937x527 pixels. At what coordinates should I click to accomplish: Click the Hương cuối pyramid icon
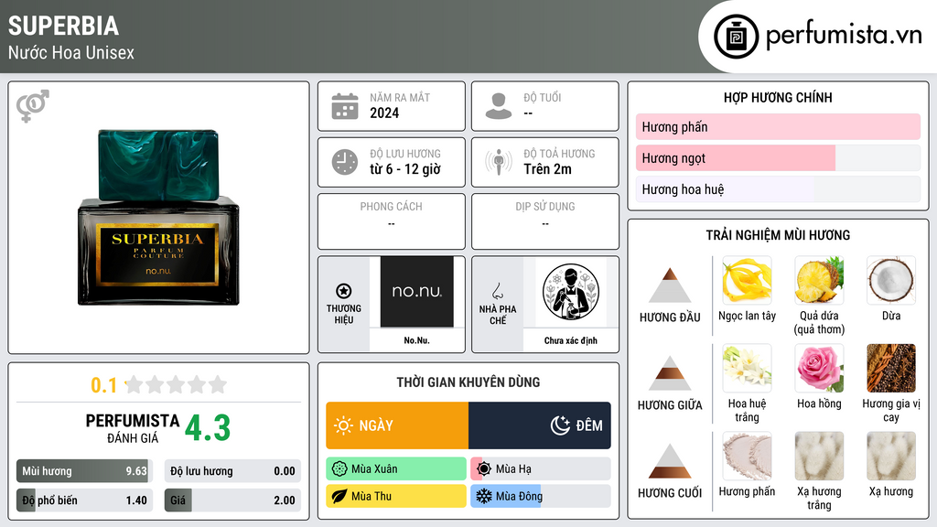point(670,461)
